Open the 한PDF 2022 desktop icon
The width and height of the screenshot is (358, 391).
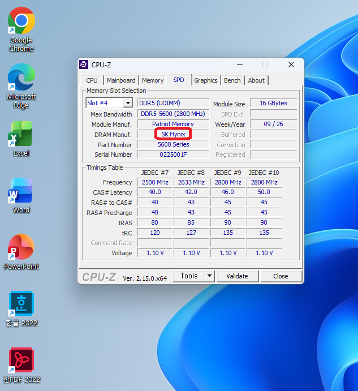[x=21, y=366]
